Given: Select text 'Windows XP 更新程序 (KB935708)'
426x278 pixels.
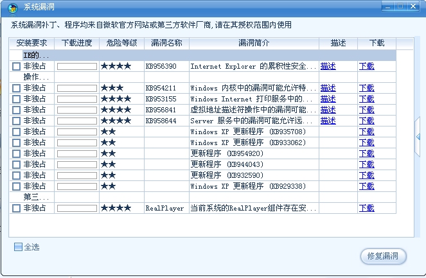Looking at the screenshot, I should click(248, 132).
